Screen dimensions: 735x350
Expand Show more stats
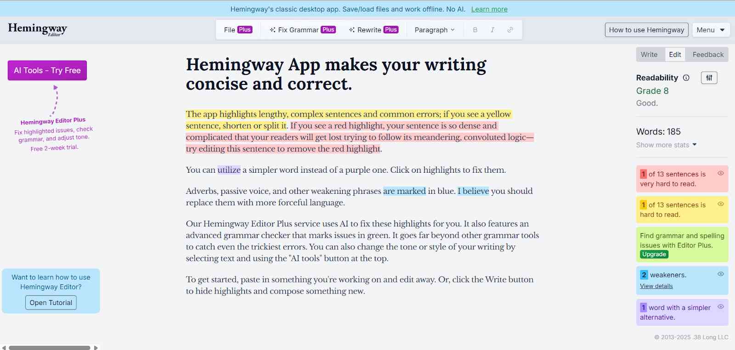click(667, 145)
